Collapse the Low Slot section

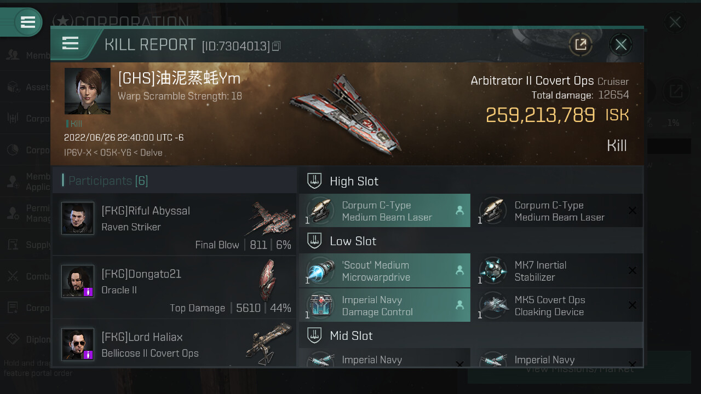pyautogui.click(x=471, y=241)
